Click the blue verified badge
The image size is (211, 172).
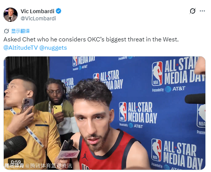pyautogui.click(x=59, y=11)
